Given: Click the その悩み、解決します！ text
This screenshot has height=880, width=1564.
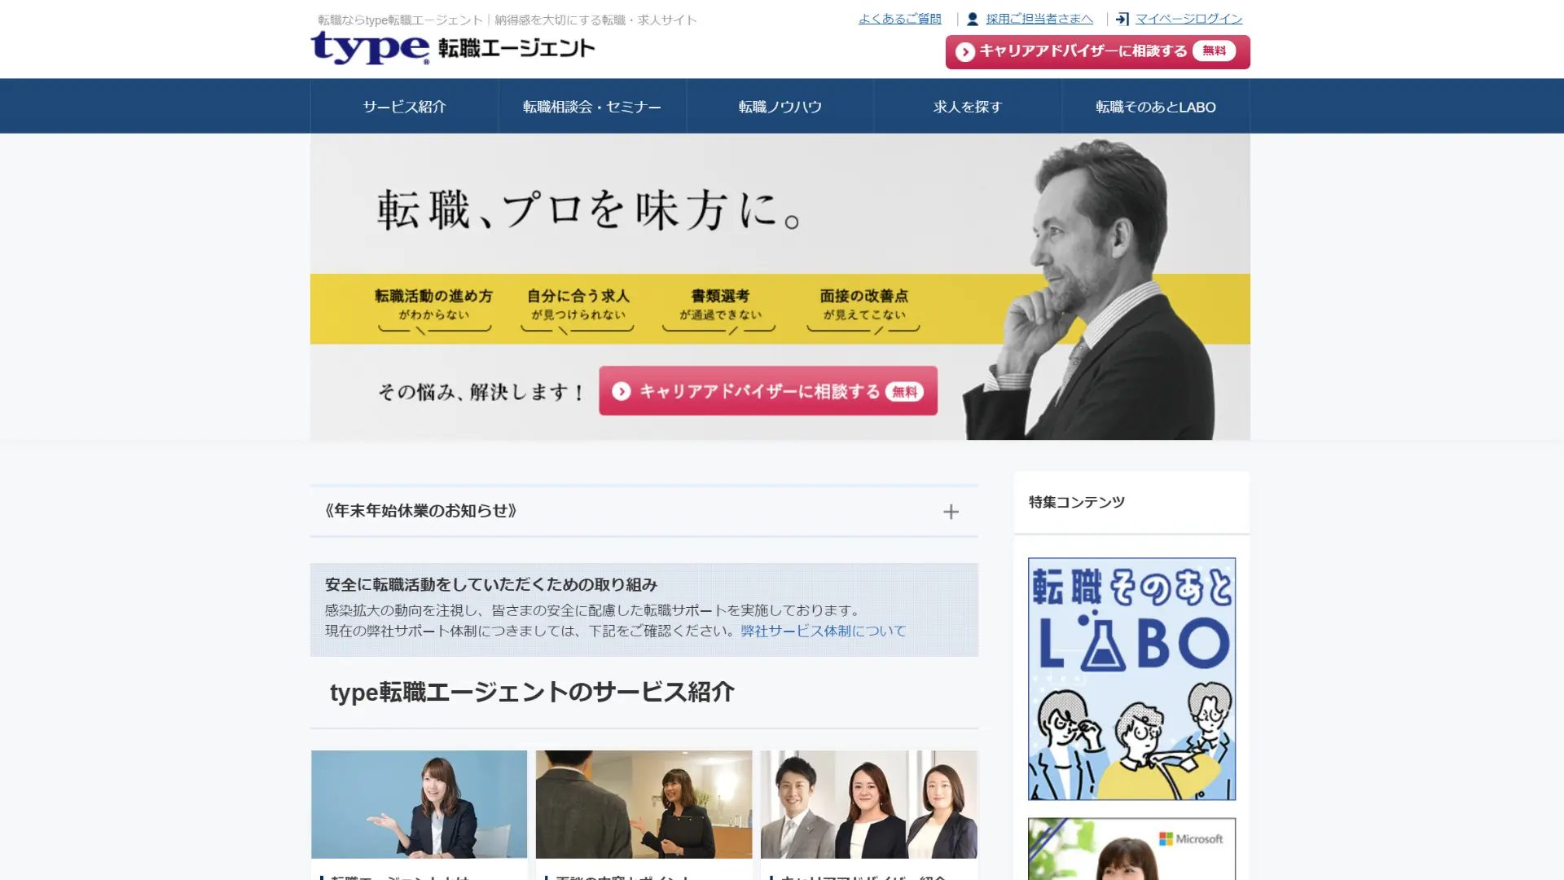Looking at the screenshot, I should tap(481, 392).
